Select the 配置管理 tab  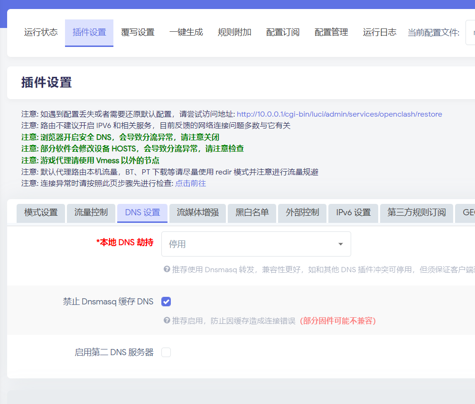pyautogui.click(x=331, y=32)
